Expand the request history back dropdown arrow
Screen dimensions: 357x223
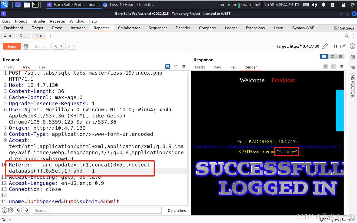61,46
